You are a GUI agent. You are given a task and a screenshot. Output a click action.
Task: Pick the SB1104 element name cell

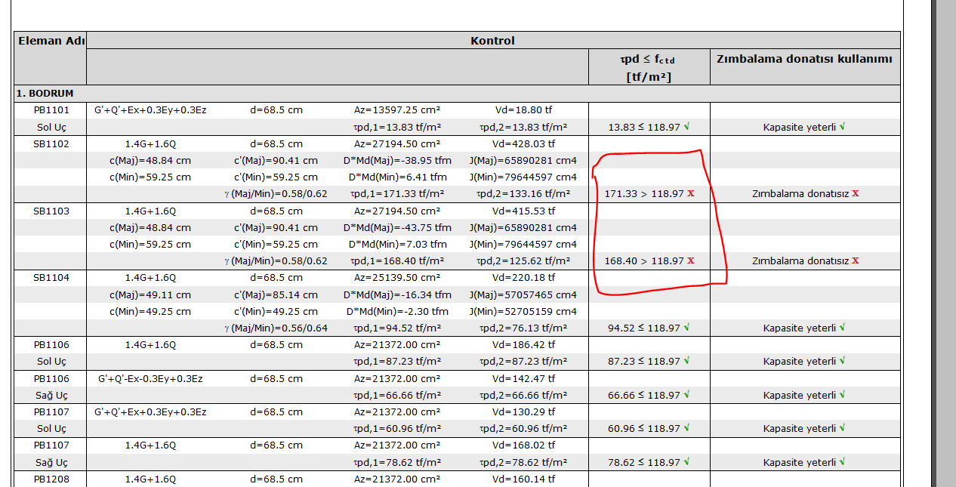[x=51, y=278]
